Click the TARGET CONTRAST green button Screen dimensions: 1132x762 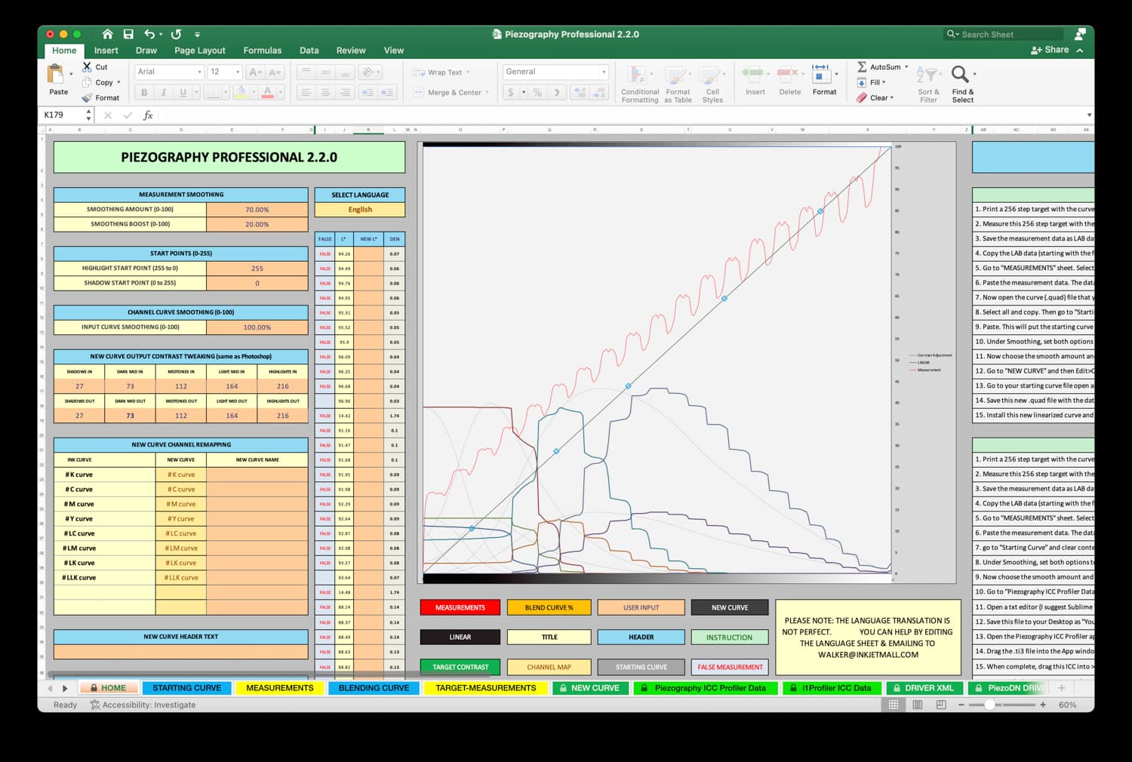pos(460,667)
